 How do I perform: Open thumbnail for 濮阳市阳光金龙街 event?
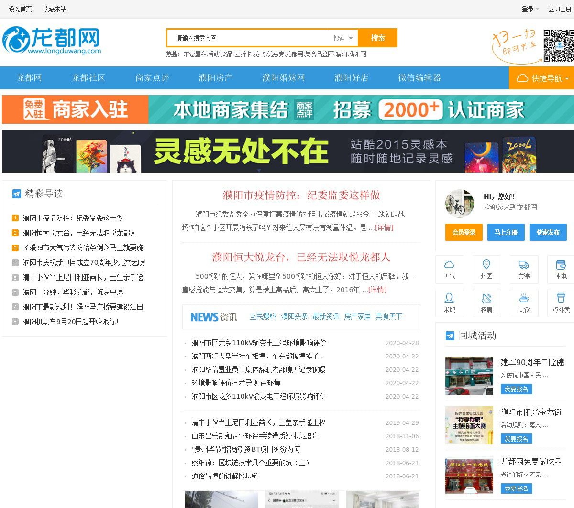pyautogui.click(x=469, y=425)
